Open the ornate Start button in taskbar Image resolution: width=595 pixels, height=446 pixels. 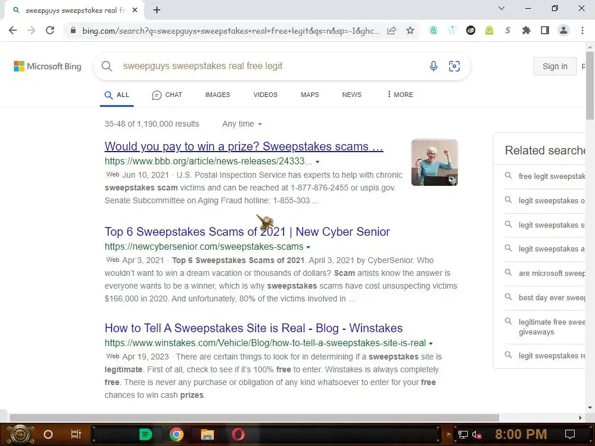pyautogui.click(x=20, y=434)
